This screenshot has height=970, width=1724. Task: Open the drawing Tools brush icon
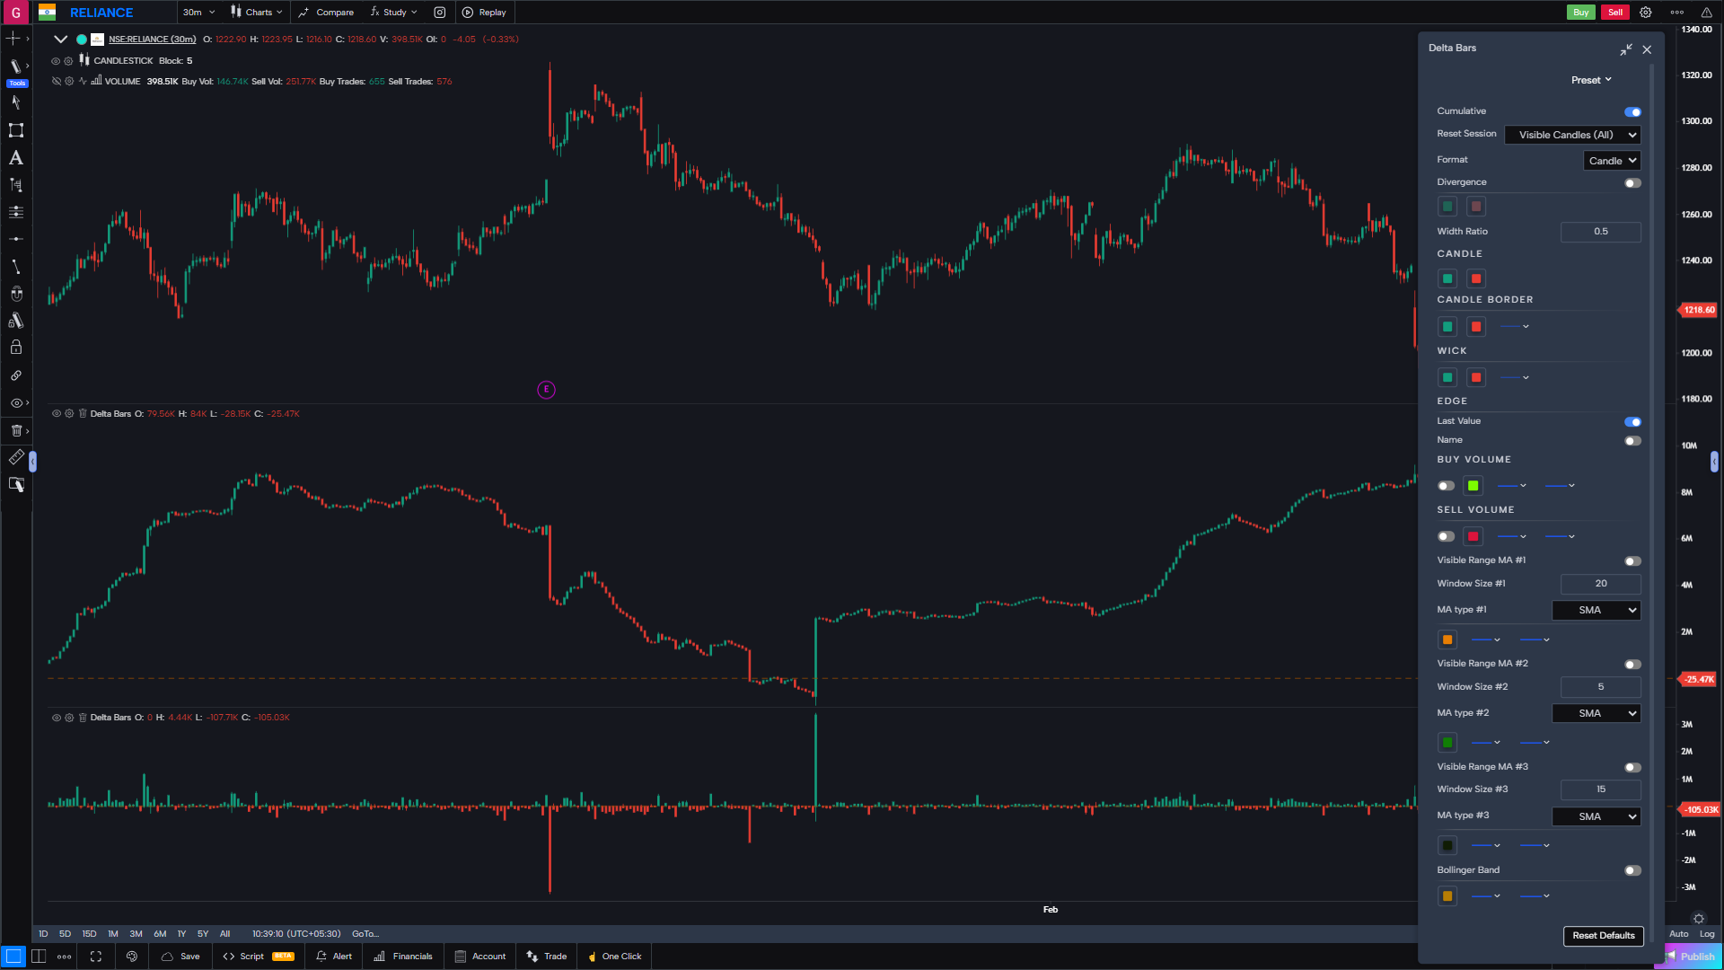coord(15,66)
